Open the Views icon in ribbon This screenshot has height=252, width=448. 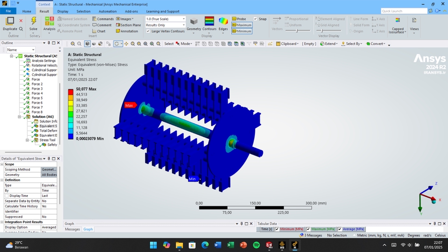pyautogui.click(x=414, y=21)
